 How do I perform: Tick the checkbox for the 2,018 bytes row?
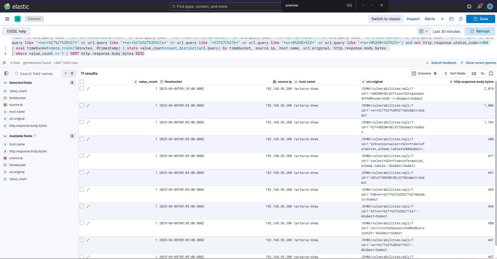(82, 88)
